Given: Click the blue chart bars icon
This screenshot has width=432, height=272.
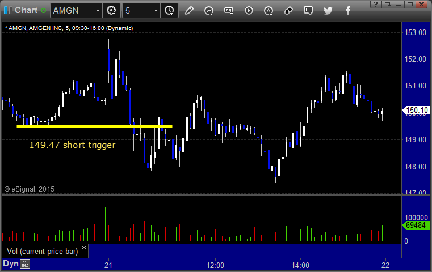Looking at the screenshot, I should [x=8, y=10].
